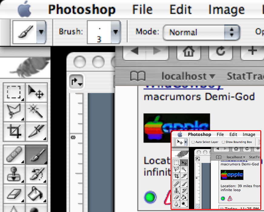Choose the Eraser tool in large toolbox

coord(14,194)
